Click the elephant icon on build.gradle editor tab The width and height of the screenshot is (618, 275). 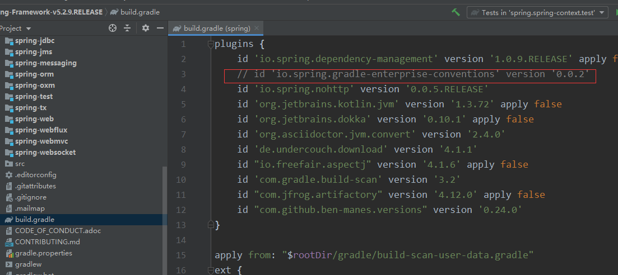[x=177, y=29]
